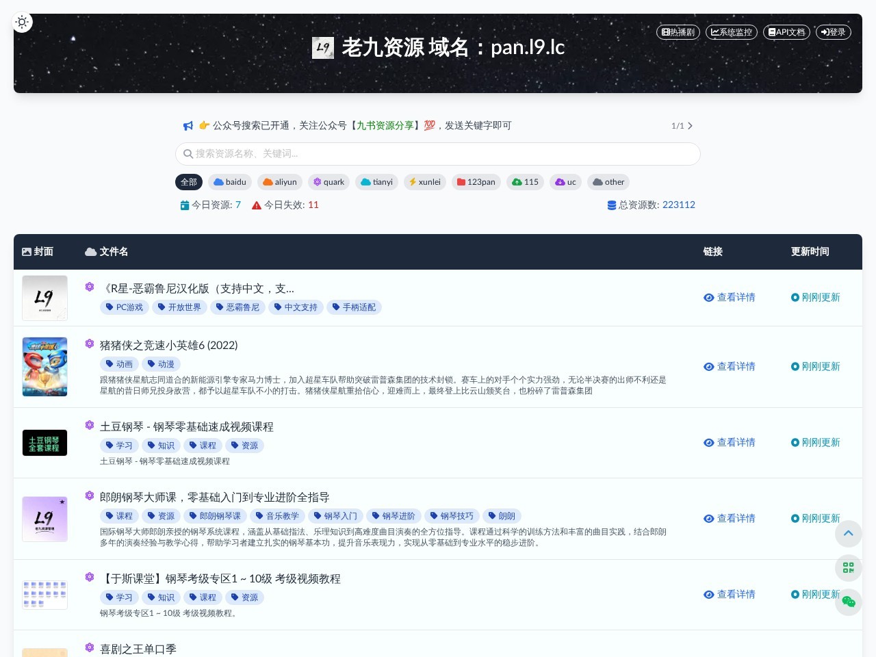Viewport: 876px width, 657px height.
Task: Click the 开放世界 tag
Action: pyautogui.click(x=179, y=307)
